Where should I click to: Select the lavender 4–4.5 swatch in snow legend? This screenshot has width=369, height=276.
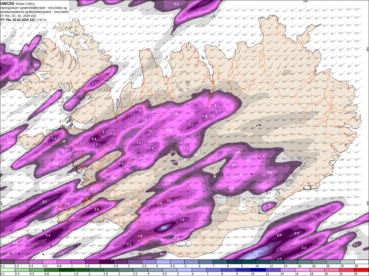(163, 262)
